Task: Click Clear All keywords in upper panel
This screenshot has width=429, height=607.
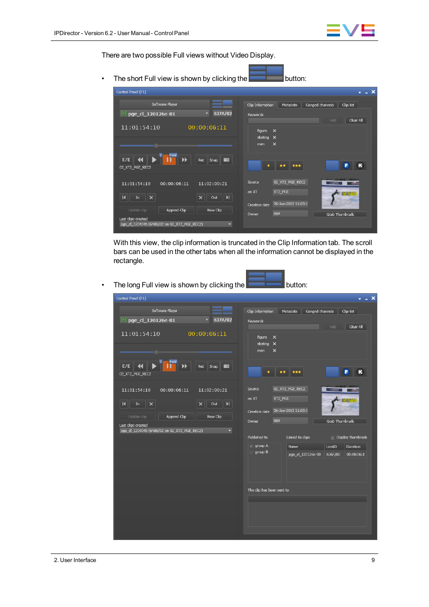Action: 356,121
